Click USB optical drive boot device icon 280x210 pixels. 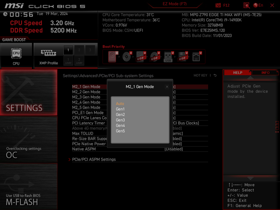(x=155, y=56)
